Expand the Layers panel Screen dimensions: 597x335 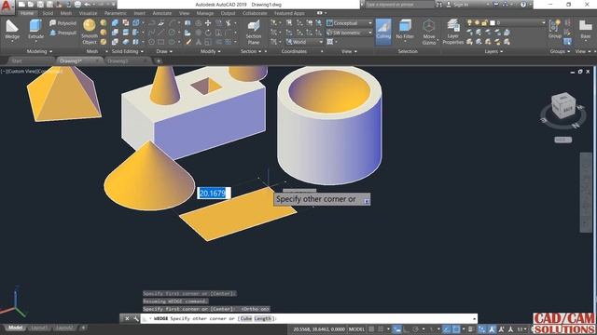(493, 51)
